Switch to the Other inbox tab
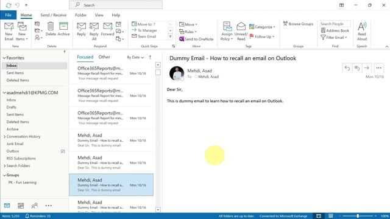 (x=104, y=57)
